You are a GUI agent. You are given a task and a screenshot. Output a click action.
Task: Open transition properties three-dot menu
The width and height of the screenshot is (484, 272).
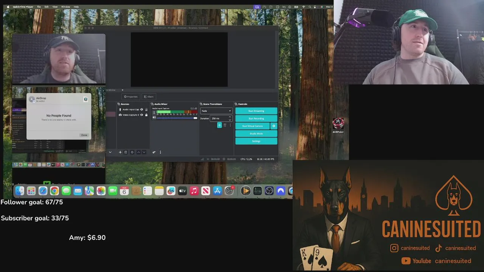tap(230, 125)
